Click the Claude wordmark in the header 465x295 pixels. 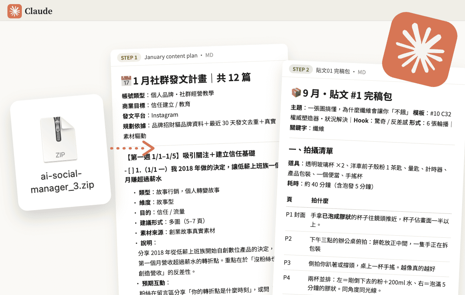coord(39,11)
